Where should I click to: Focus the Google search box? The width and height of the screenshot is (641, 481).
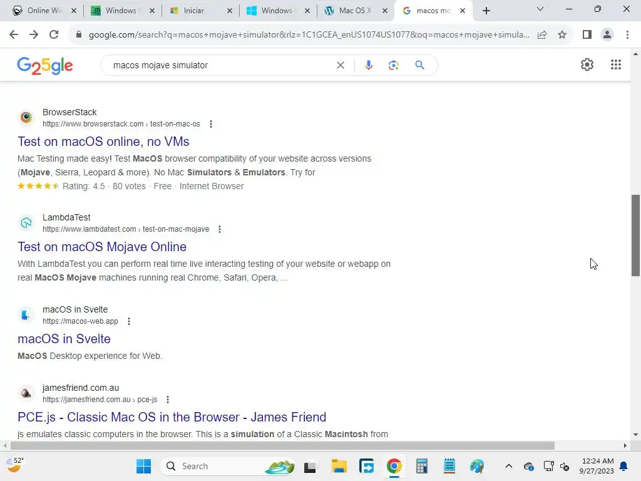221,65
